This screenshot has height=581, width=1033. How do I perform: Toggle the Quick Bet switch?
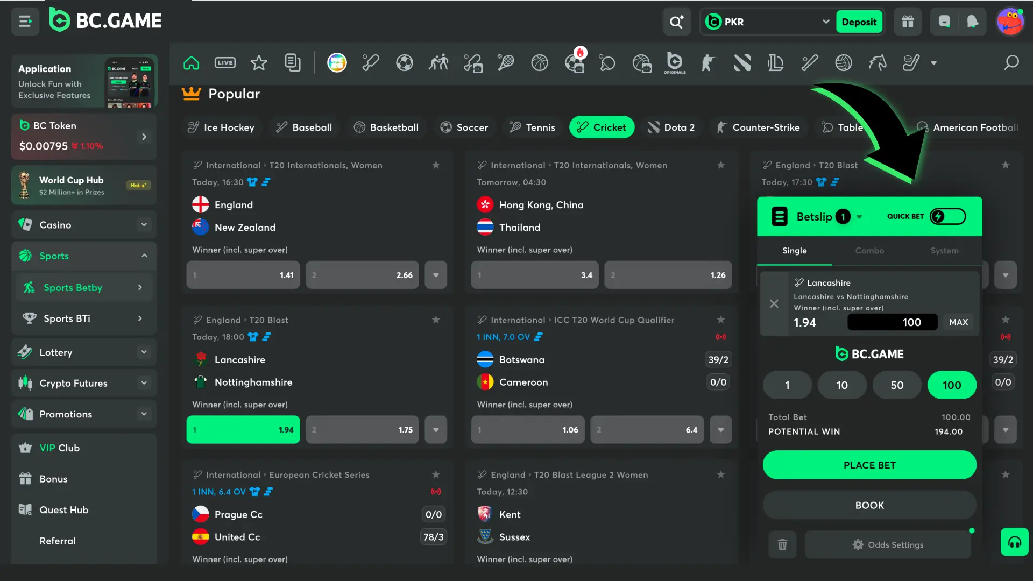pyautogui.click(x=947, y=216)
